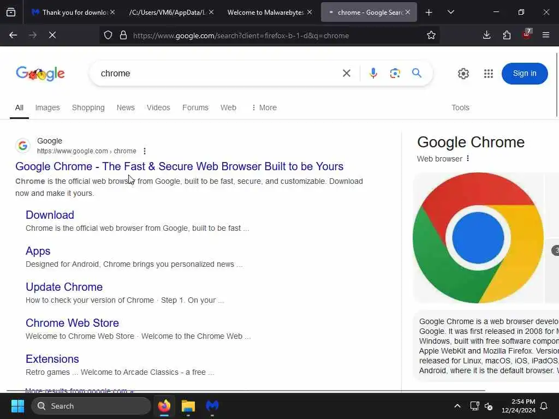Expand the More search filters menu
This screenshot has width=559, height=419.
264,107
